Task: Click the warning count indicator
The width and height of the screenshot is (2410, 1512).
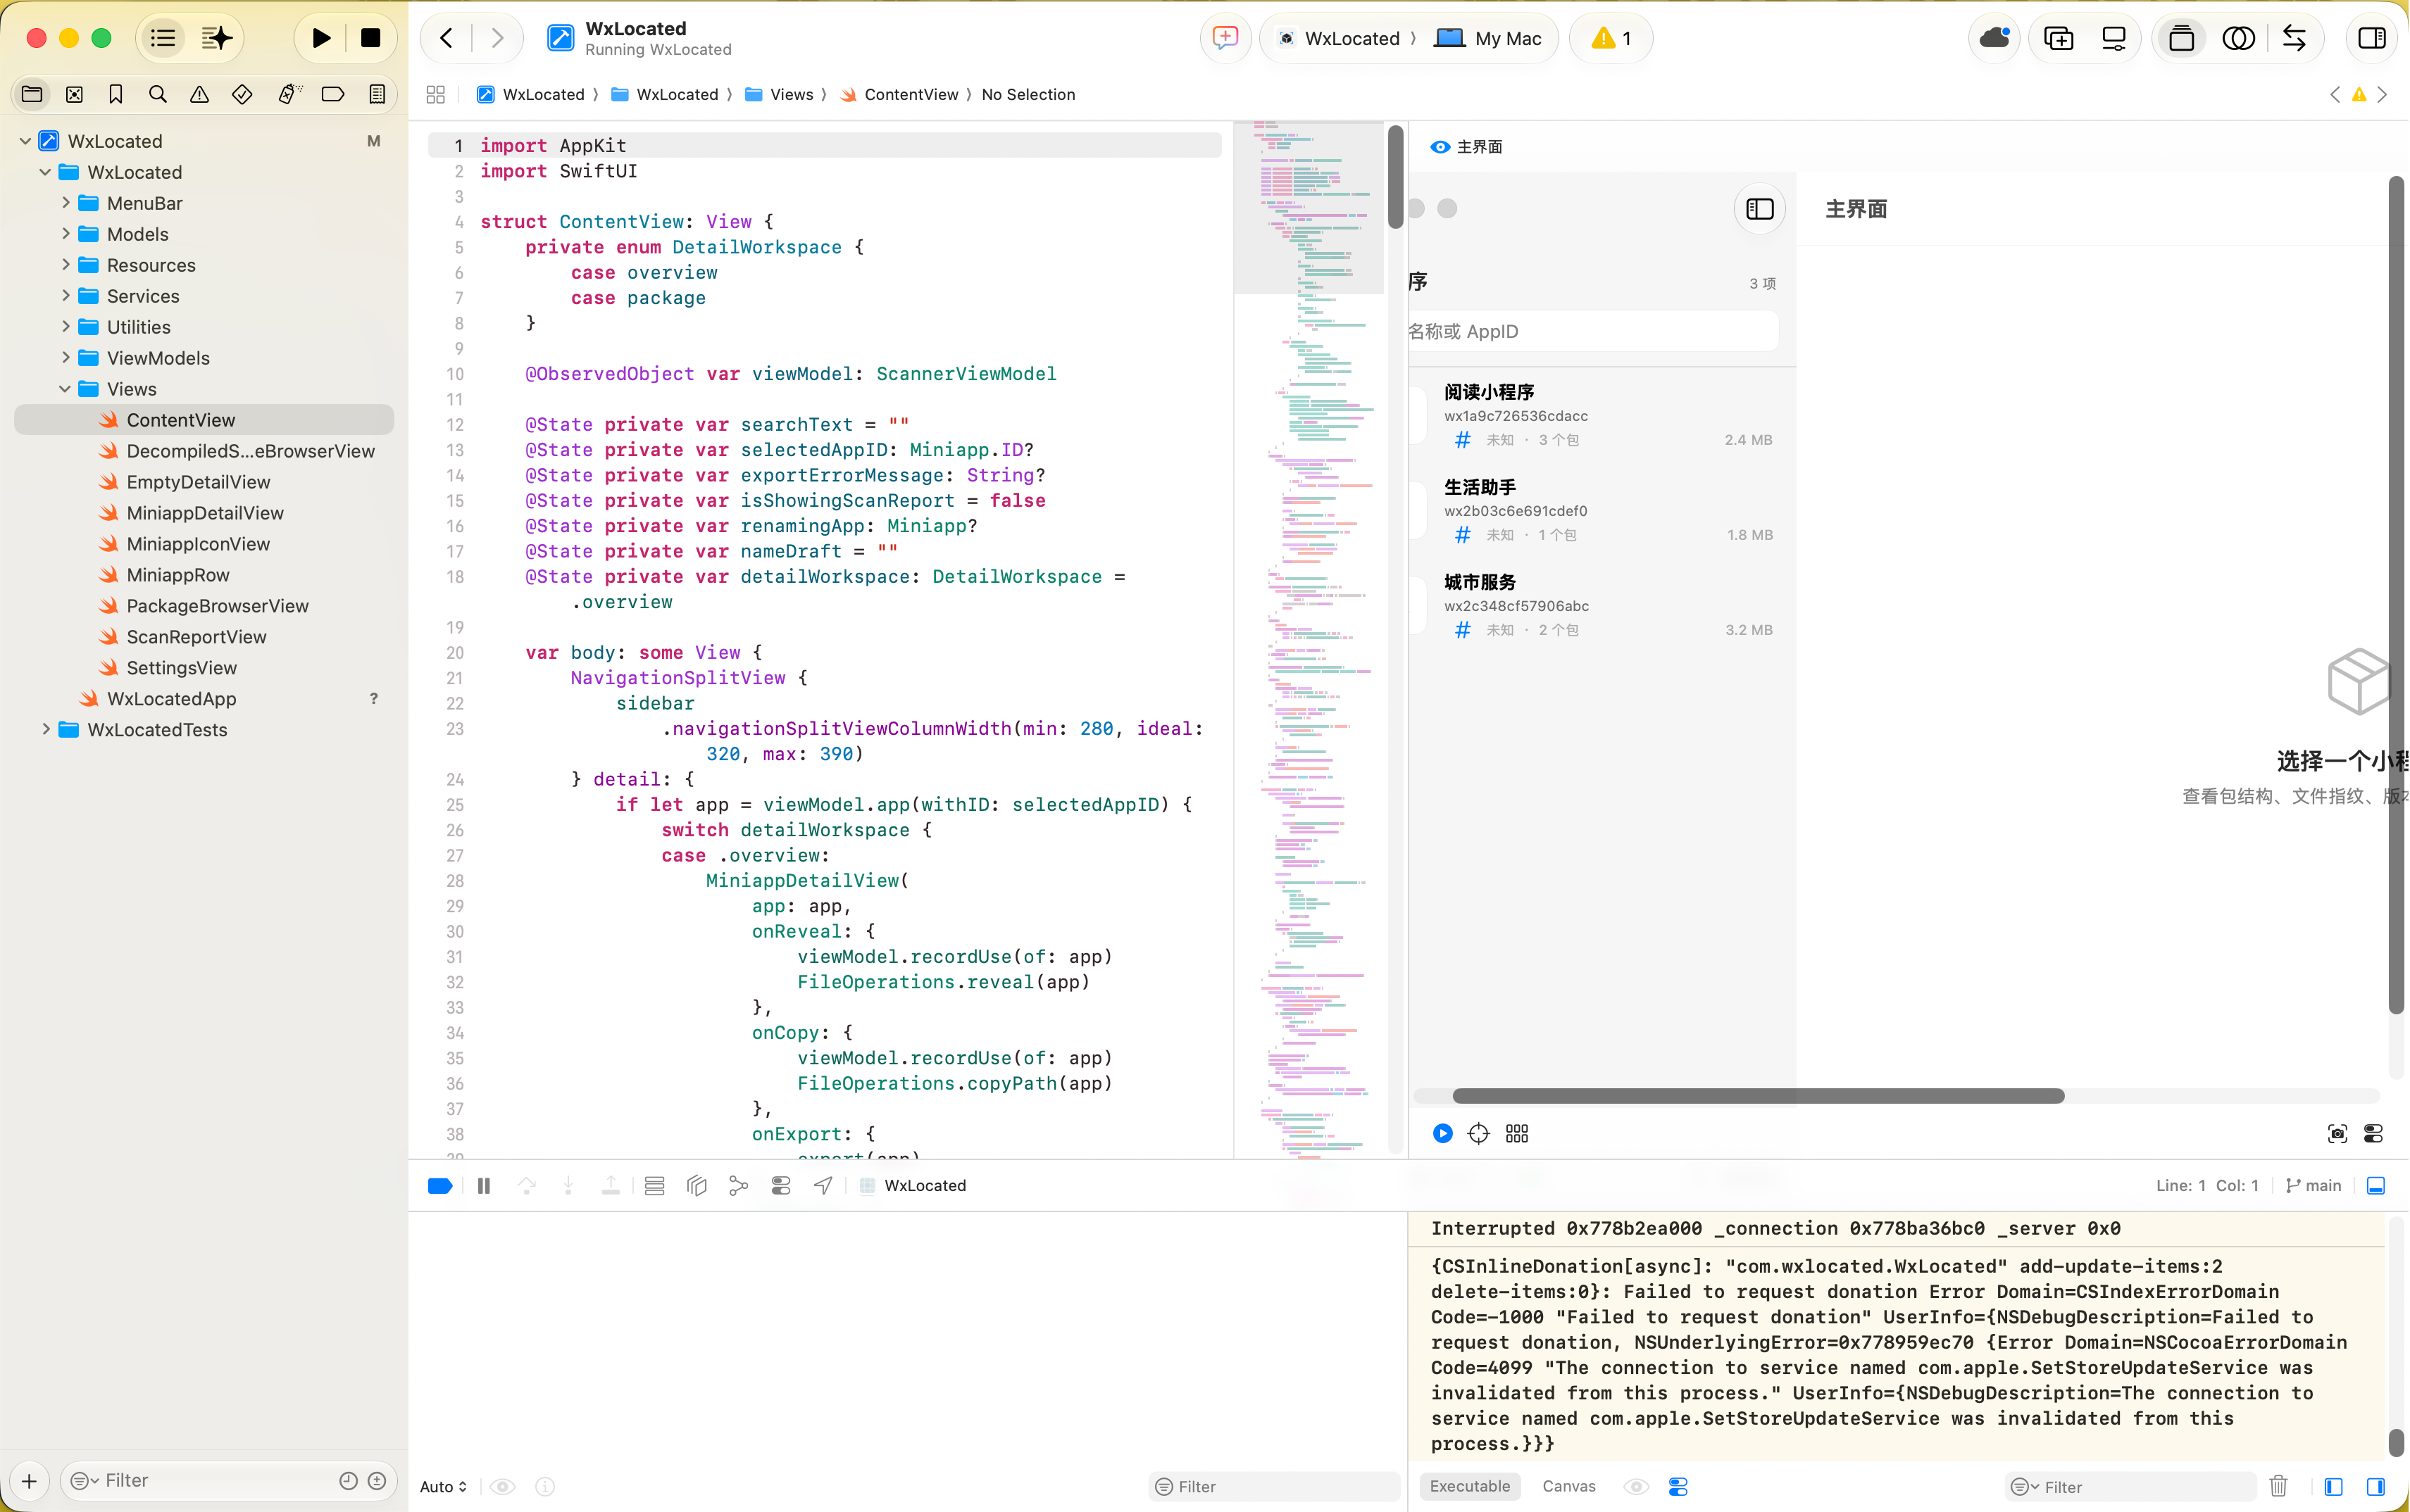Action: click(1611, 38)
